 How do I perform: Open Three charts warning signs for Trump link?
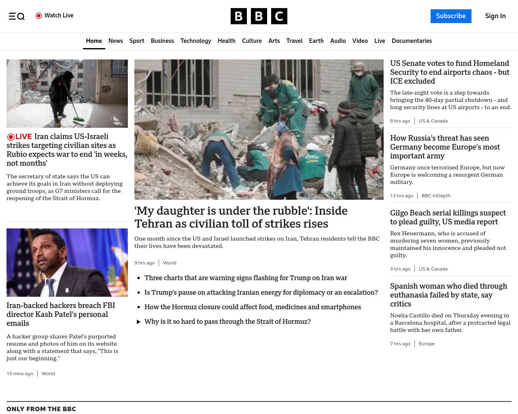pyautogui.click(x=246, y=278)
